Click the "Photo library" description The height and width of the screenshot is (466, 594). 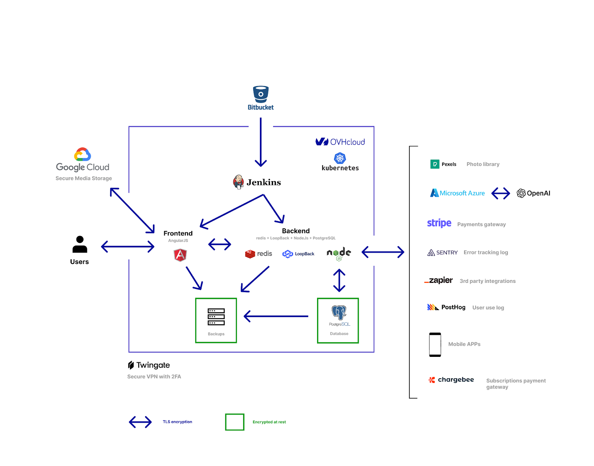[483, 164]
